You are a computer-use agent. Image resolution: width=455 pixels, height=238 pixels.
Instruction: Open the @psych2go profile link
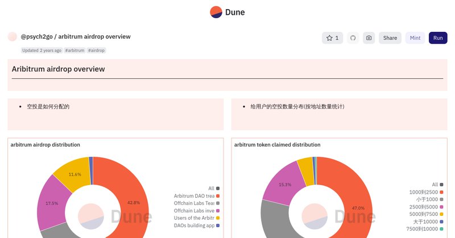36,36
